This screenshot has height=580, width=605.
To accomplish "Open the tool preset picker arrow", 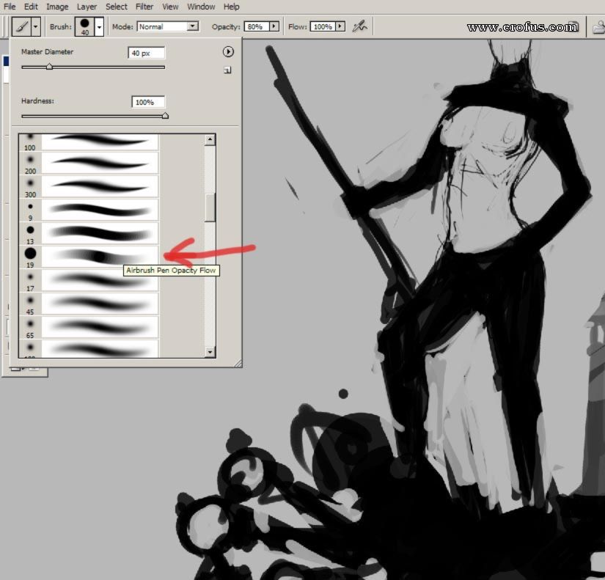I will (x=35, y=26).
